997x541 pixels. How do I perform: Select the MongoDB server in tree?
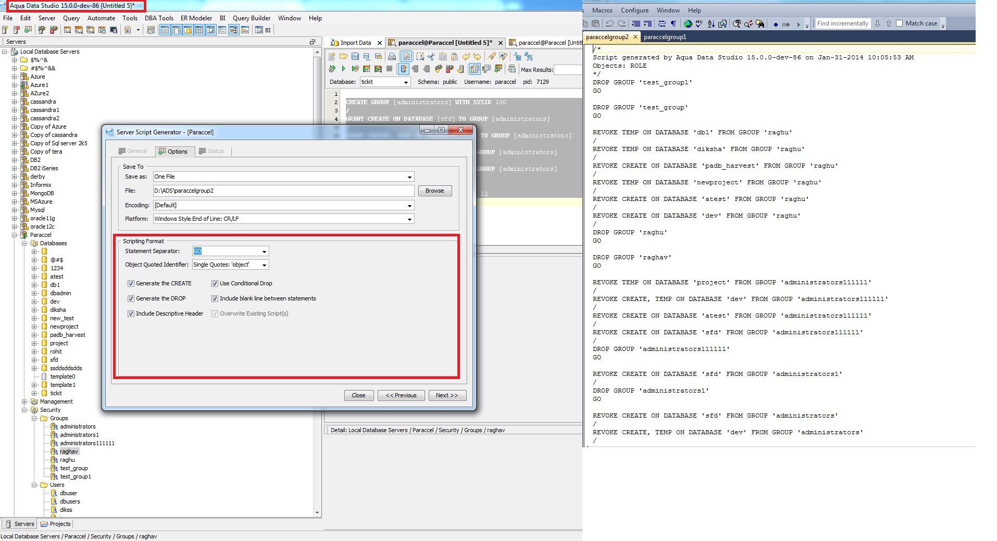point(42,194)
